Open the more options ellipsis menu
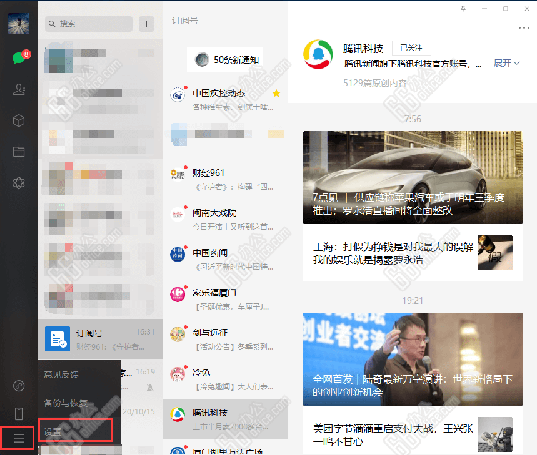The height and width of the screenshot is (455, 537). tap(524, 28)
